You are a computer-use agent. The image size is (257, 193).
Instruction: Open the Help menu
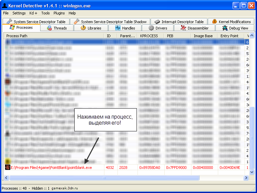pyautogui.click(x=72, y=13)
